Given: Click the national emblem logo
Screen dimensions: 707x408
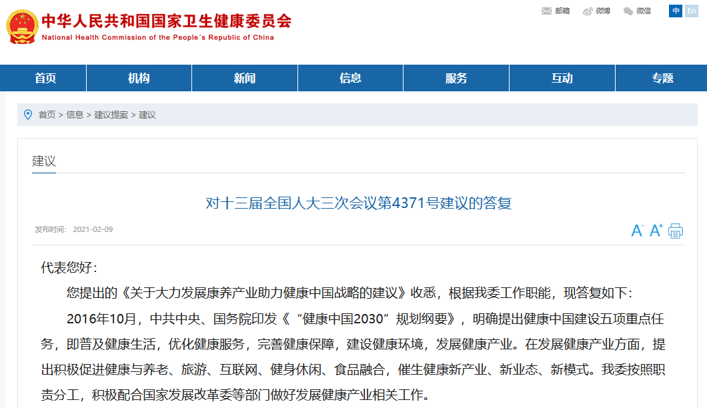Looking at the screenshot, I should 22,27.
